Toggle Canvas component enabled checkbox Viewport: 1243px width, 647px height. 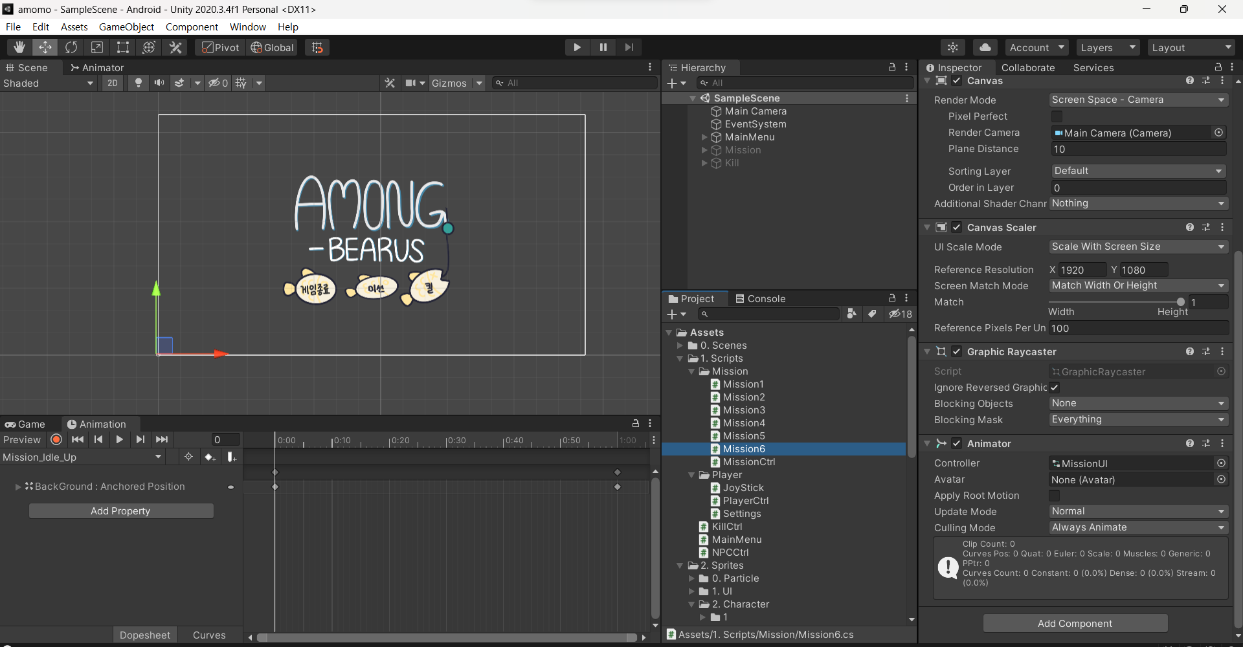[x=957, y=81]
